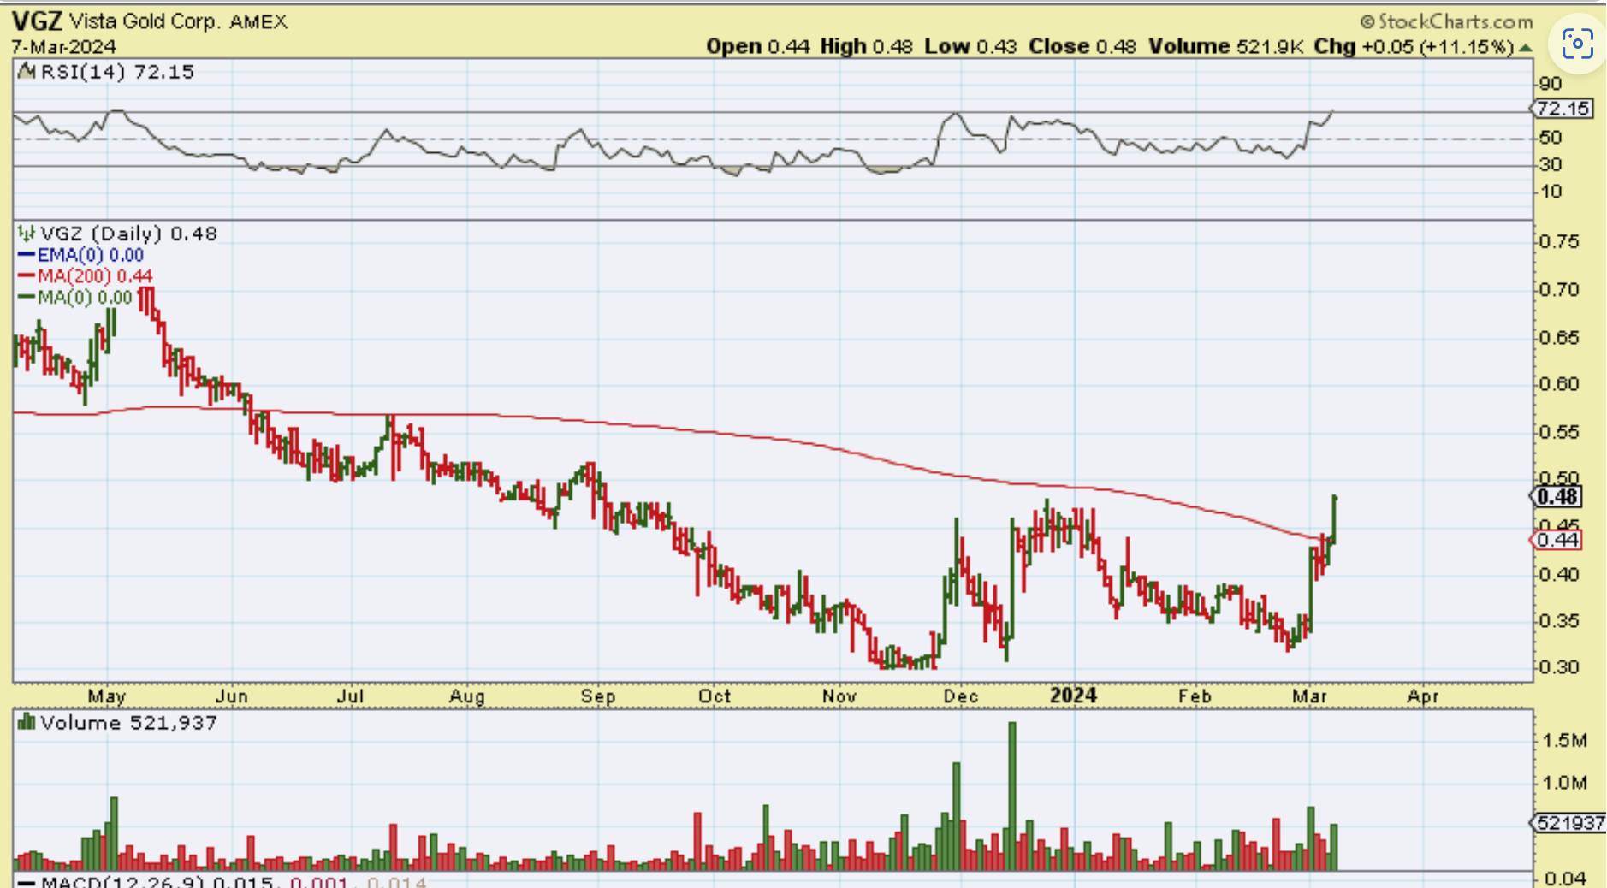Click the Chg +0.05 (+11.15%) value
Viewport: 1607px width, 888px height.
pyautogui.click(x=1414, y=46)
